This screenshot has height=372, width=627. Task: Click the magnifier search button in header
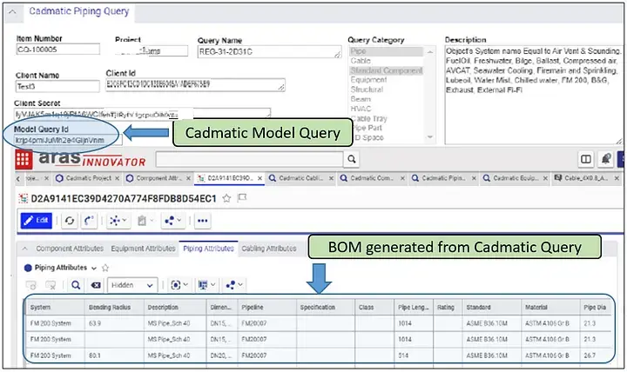coord(352,159)
